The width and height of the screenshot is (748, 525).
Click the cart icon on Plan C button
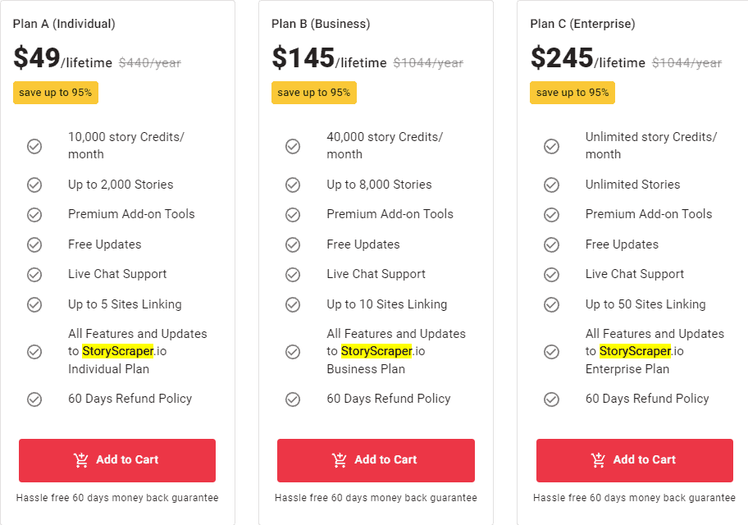[x=600, y=460]
